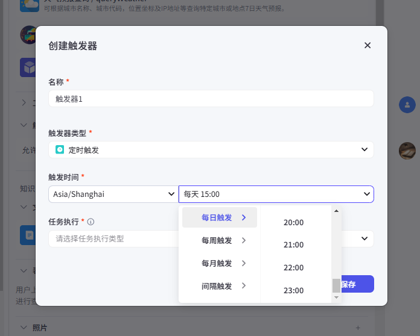Click the clock icon in 触发器类型 field
The width and height of the screenshot is (420, 336).
pos(60,149)
